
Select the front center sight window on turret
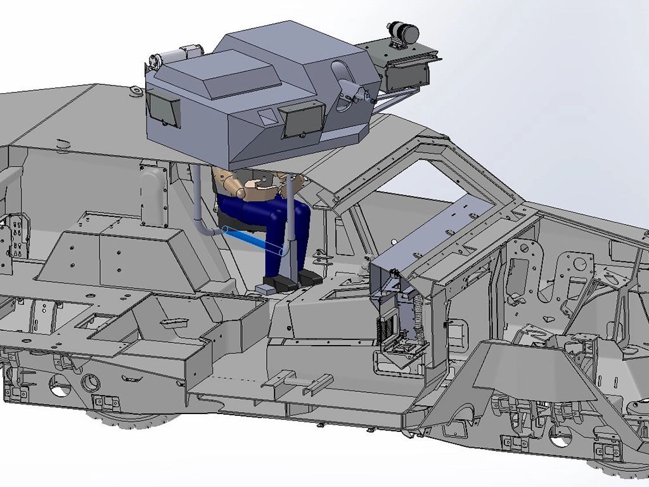(x=303, y=120)
